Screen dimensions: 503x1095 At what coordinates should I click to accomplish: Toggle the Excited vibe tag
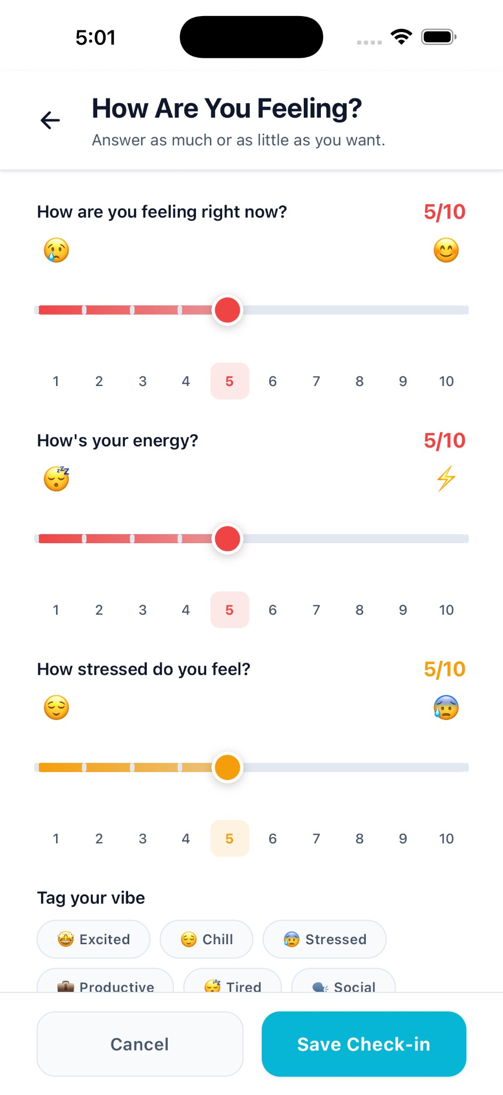pos(93,939)
